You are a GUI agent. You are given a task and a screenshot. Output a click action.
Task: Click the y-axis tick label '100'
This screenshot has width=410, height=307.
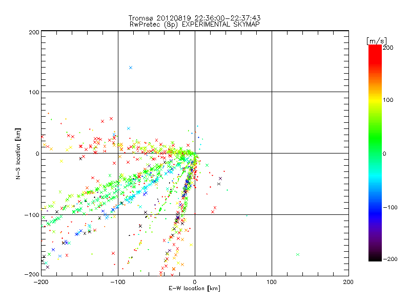coord(34,92)
